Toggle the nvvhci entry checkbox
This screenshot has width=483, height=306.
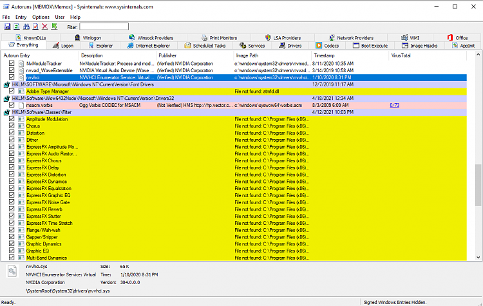coord(12,77)
